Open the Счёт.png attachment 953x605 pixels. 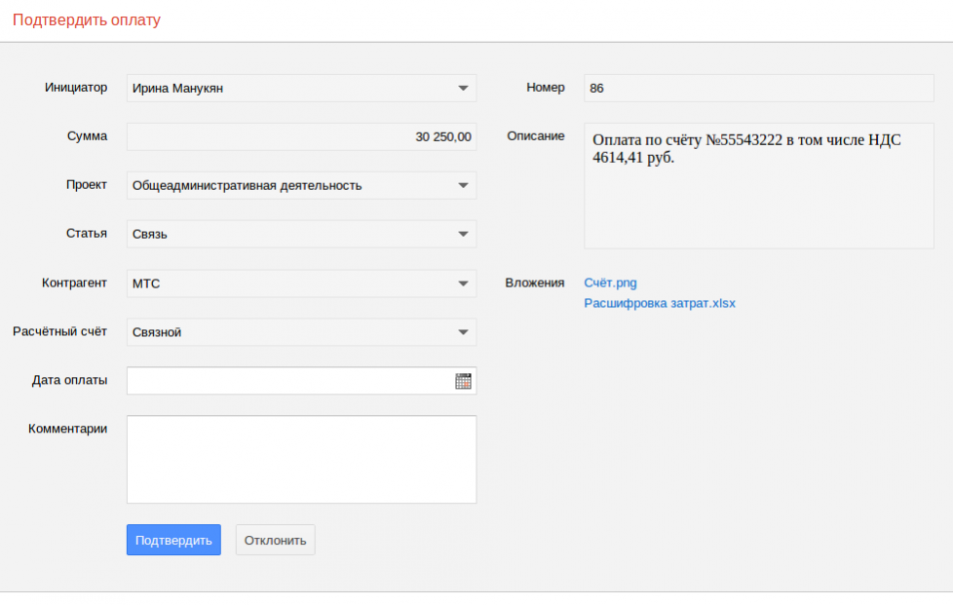tap(610, 283)
